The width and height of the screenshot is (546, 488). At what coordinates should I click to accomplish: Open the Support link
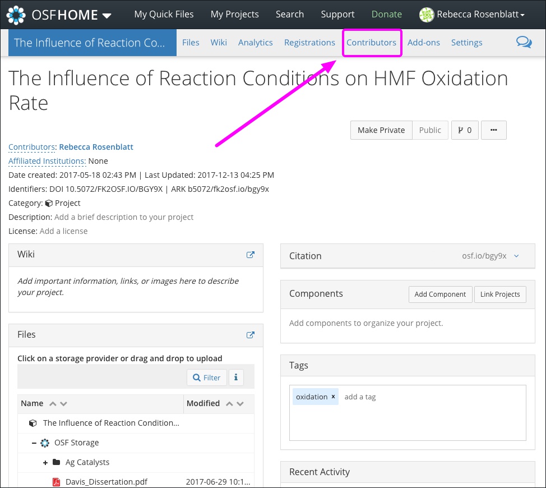(x=337, y=14)
